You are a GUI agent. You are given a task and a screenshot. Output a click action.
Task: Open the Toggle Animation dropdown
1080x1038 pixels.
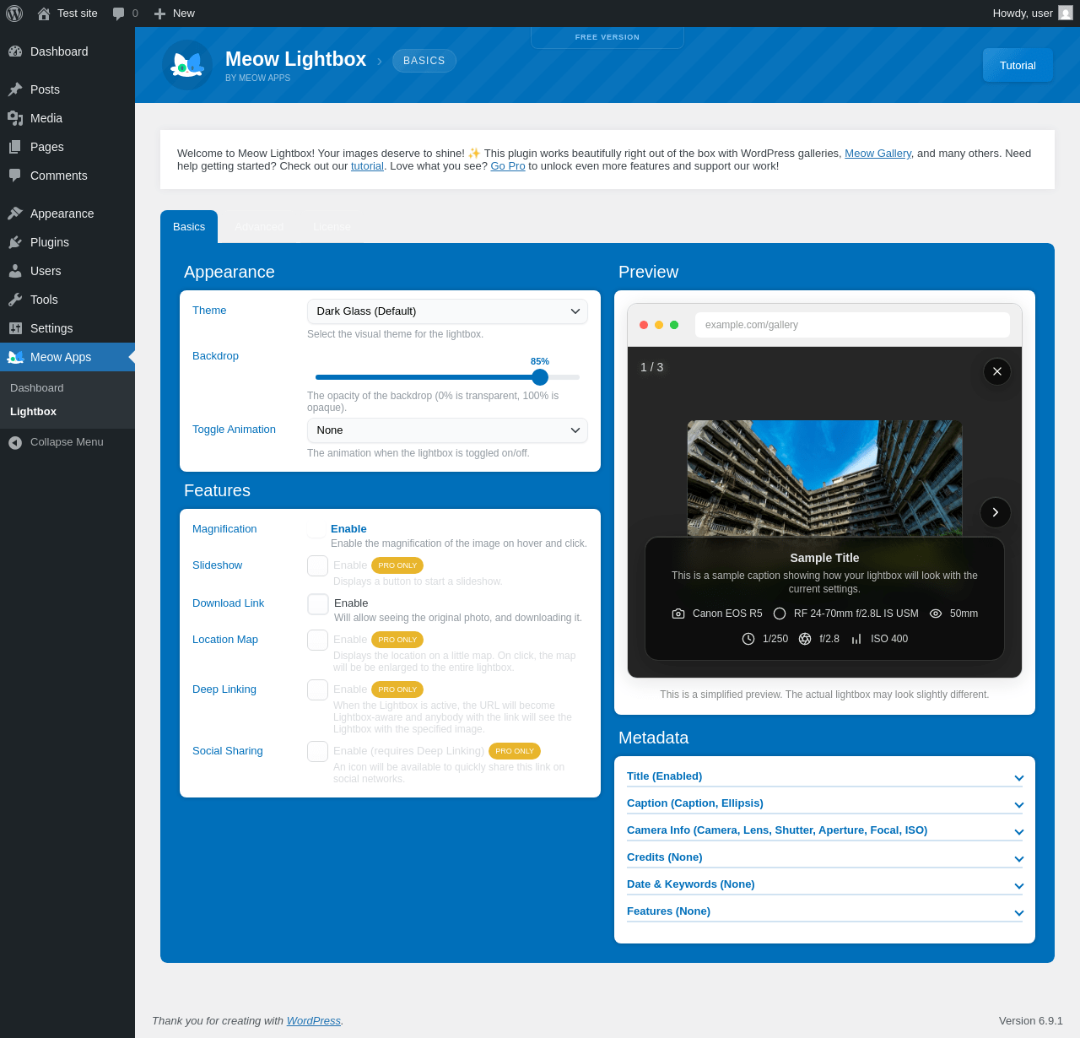(447, 430)
